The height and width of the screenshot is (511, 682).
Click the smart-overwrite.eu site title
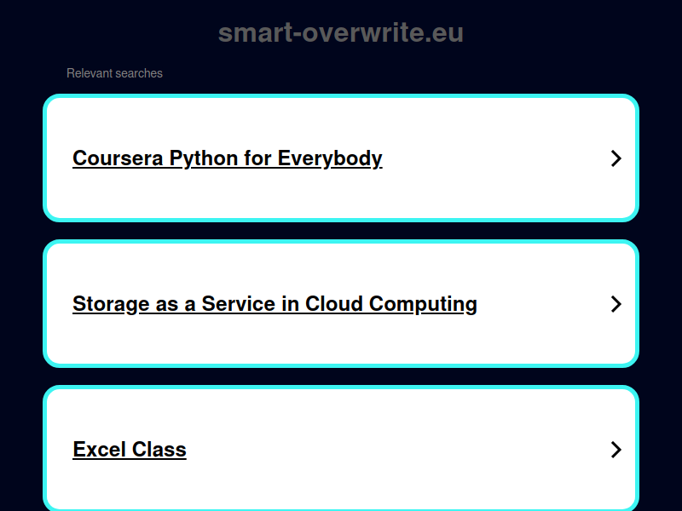341,33
